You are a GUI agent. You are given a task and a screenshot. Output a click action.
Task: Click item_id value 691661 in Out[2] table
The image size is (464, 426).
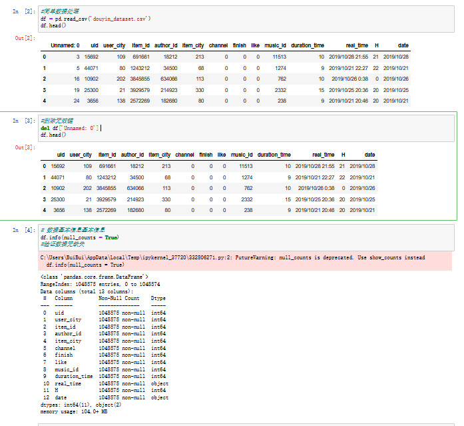(141, 57)
